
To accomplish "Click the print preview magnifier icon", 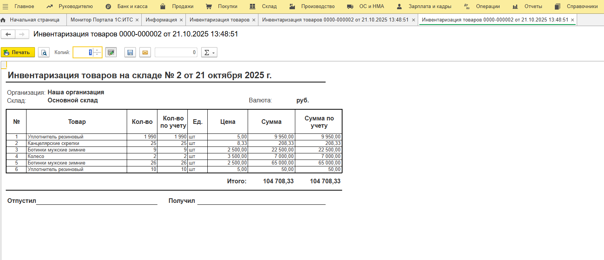I will [x=44, y=53].
